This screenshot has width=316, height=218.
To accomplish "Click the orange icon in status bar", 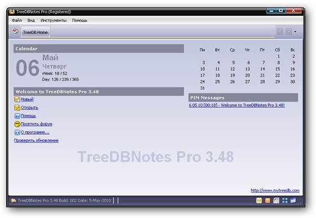I will 267,201.
